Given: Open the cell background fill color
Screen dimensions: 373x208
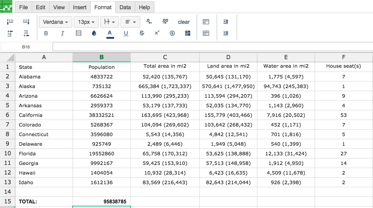Looking at the screenshot, I should 94,33.
